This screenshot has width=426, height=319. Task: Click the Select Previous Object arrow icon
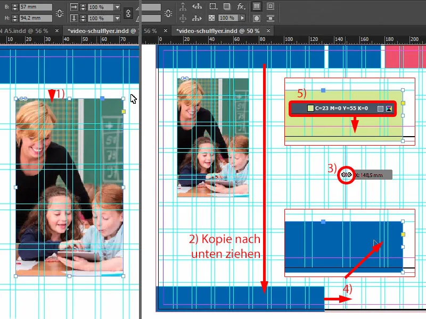click(196, 6)
